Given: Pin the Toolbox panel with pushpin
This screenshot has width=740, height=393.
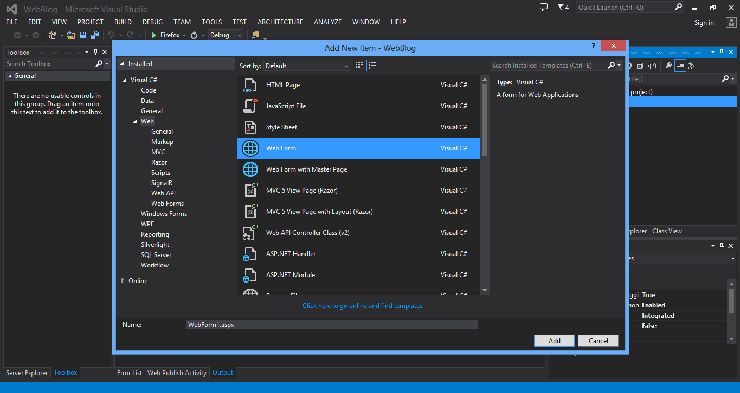Looking at the screenshot, I should coord(95,52).
